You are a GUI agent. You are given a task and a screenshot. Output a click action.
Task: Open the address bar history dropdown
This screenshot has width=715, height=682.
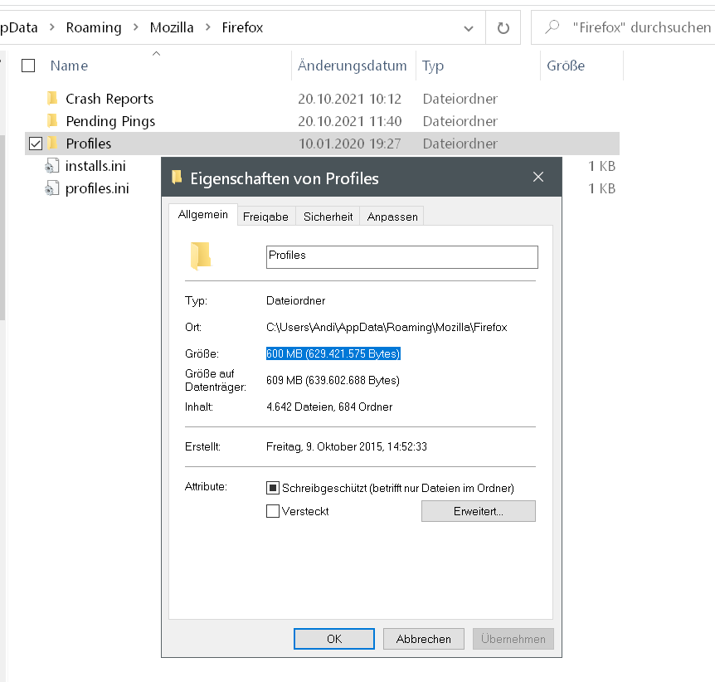point(469,28)
